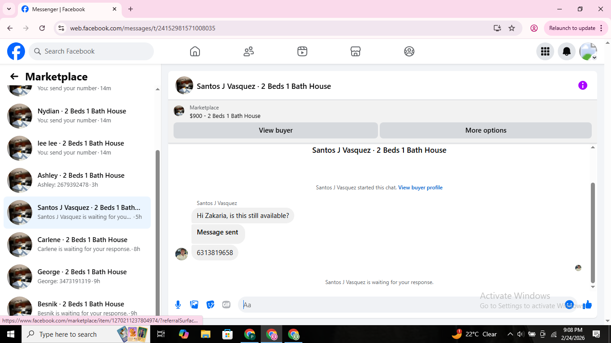
Task: Click the conversation list scrollbar
Action: pos(157,232)
